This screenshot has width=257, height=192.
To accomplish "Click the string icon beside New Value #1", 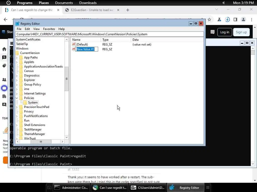I will [x=74, y=49].
